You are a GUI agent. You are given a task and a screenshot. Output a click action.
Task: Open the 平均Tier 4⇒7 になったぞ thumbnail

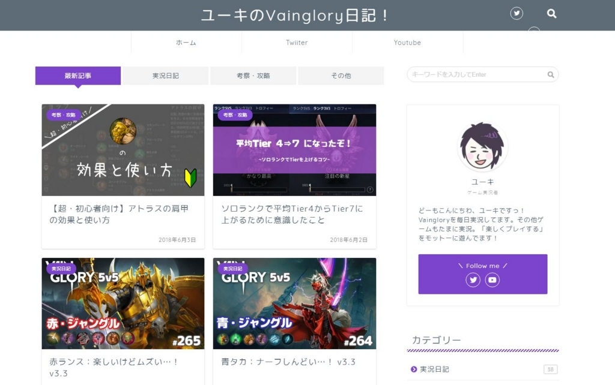[294, 150]
